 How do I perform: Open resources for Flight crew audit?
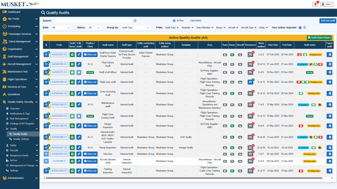[250, 82]
